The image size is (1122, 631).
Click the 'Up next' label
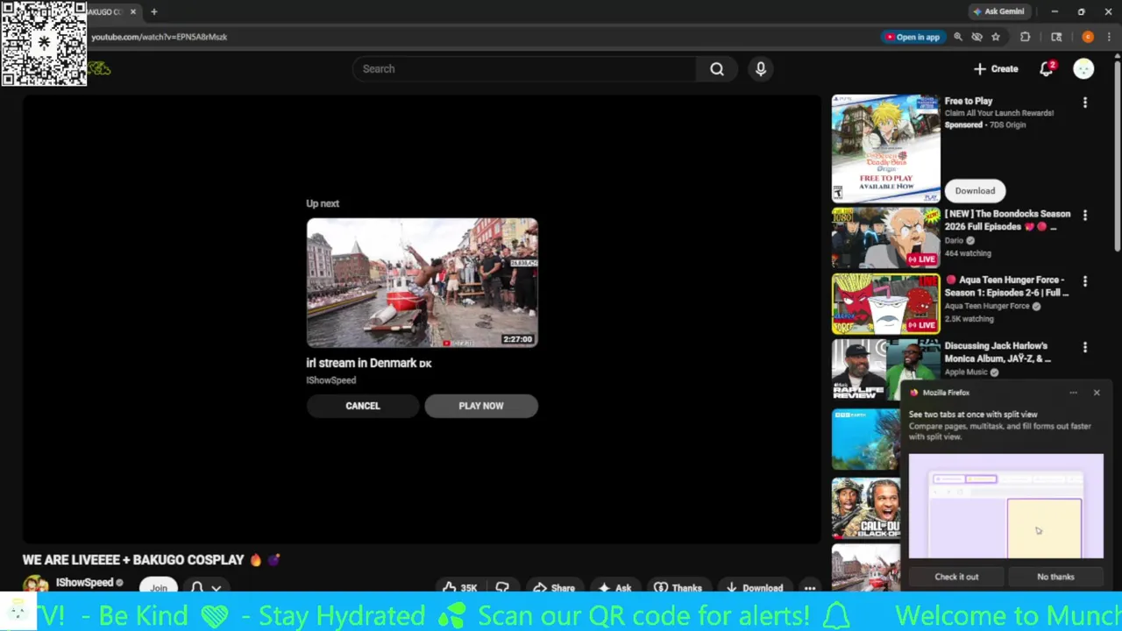[x=323, y=203]
